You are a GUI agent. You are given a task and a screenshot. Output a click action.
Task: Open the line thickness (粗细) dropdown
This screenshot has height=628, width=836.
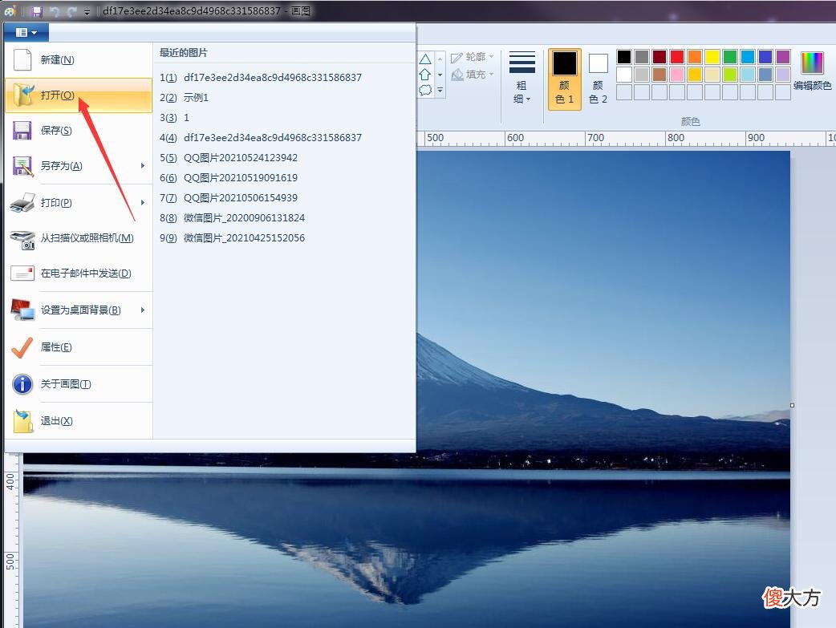click(x=522, y=78)
